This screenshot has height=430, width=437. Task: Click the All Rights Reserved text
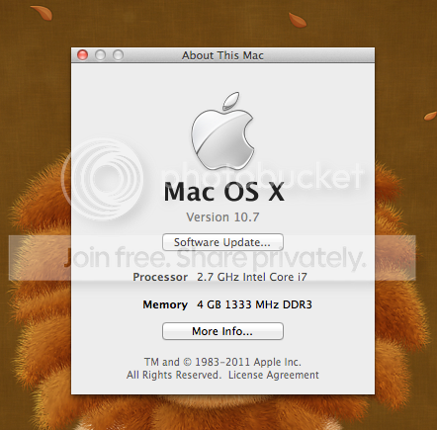(173, 375)
